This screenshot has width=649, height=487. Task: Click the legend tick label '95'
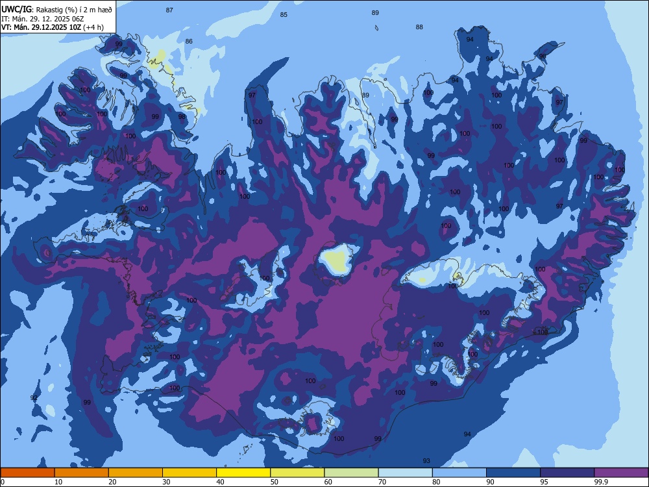click(x=545, y=482)
